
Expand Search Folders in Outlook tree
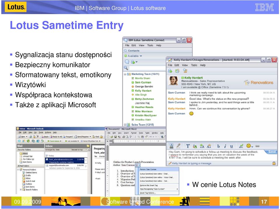click(x=21, y=189)
